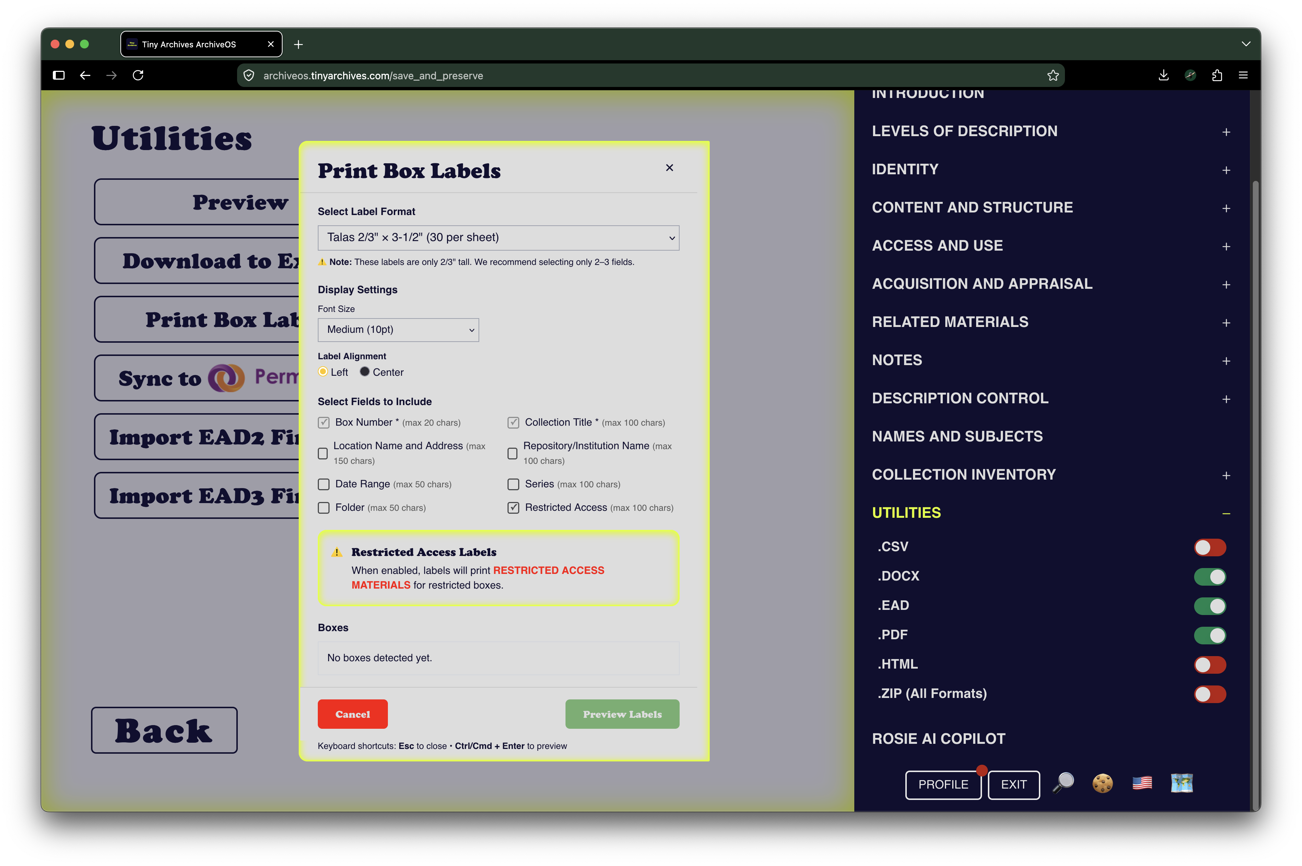Click the US flag language icon
Image resolution: width=1302 pixels, height=866 pixels.
click(1142, 783)
